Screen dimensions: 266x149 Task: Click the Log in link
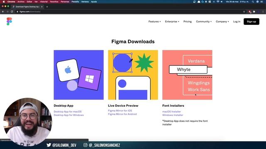[x=236, y=22]
